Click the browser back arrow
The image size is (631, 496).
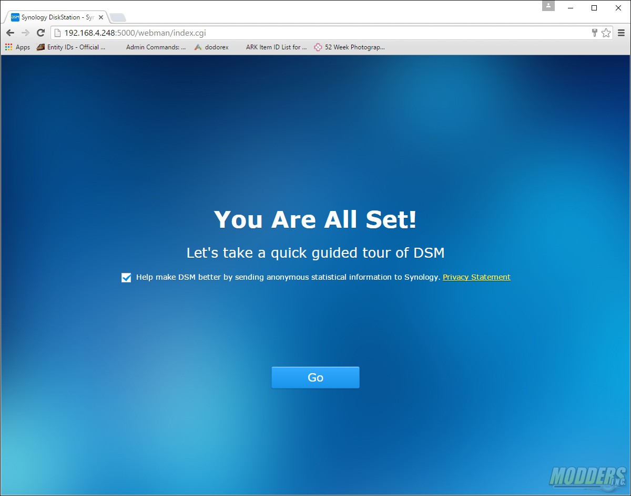[10, 33]
